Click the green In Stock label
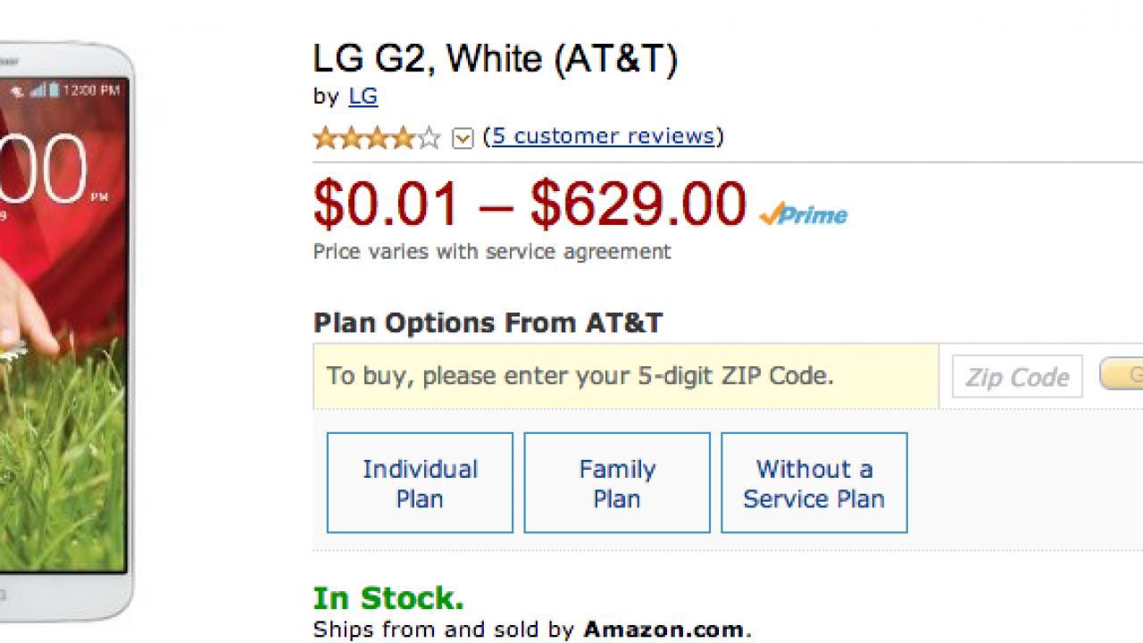Screen dimensions: 1143x643 pyautogui.click(x=388, y=597)
